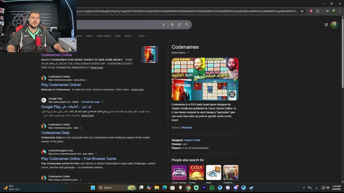Image resolution: width=344 pixels, height=193 pixels.
Task: Click Translate this page link
Action: [x=91, y=102]
